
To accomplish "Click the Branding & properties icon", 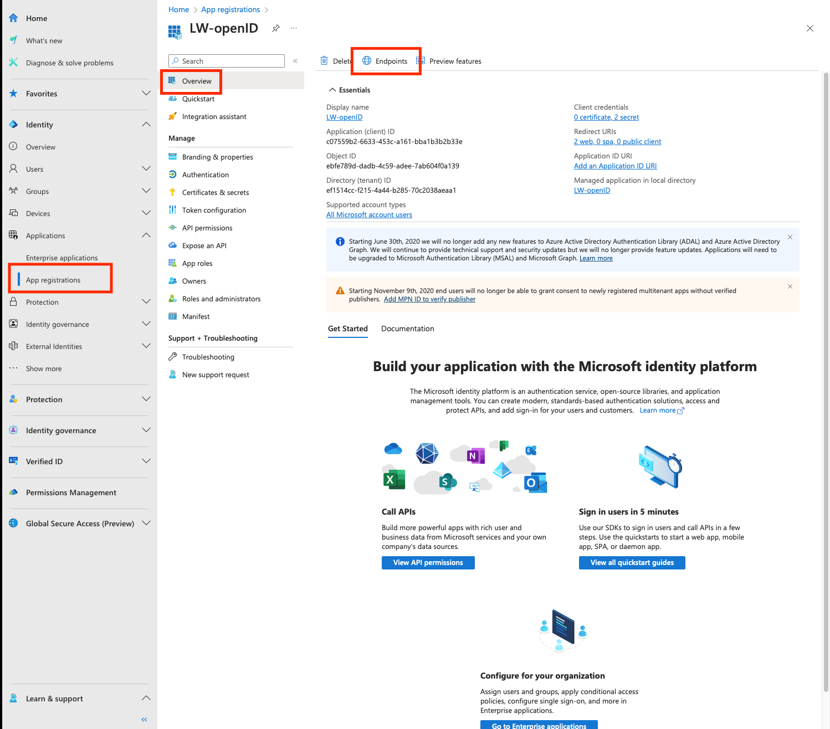I will click(x=172, y=157).
